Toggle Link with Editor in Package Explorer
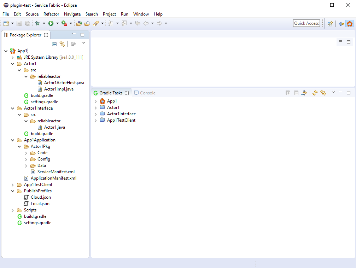The image size is (356, 268). (62, 44)
